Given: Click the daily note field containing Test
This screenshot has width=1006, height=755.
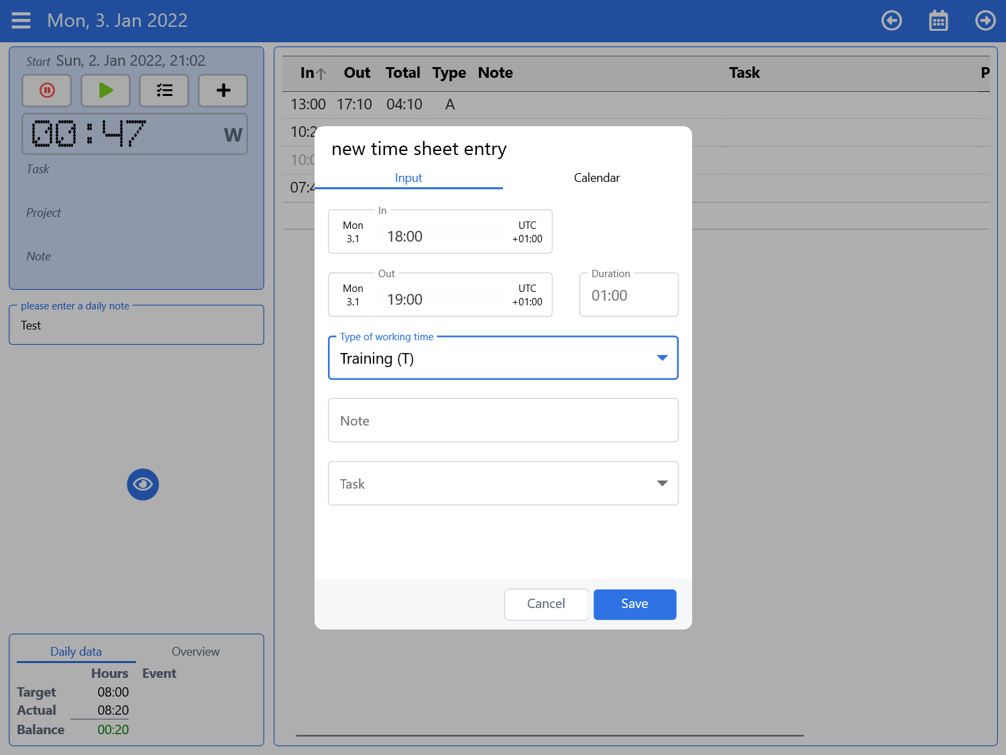Looking at the screenshot, I should (x=136, y=325).
